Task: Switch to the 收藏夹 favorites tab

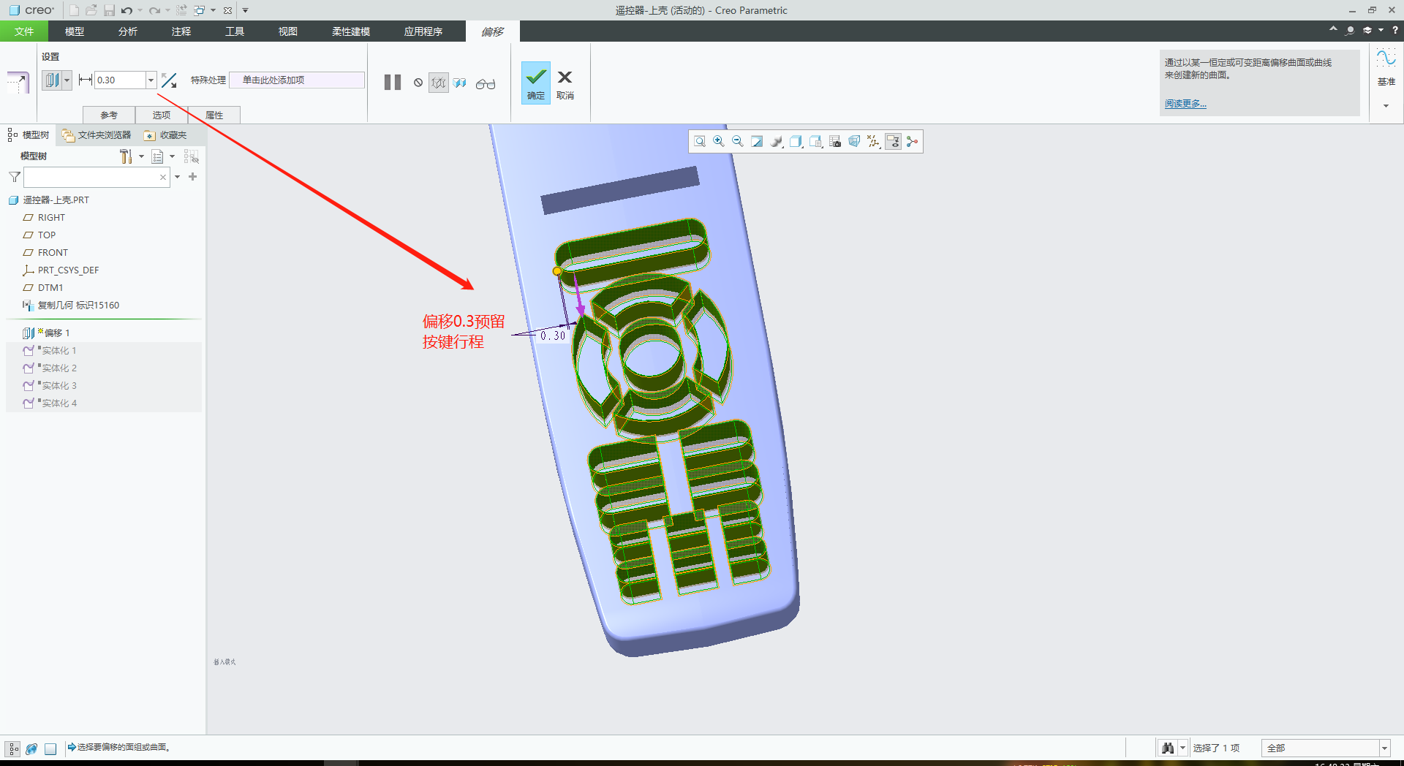Action: coord(166,135)
